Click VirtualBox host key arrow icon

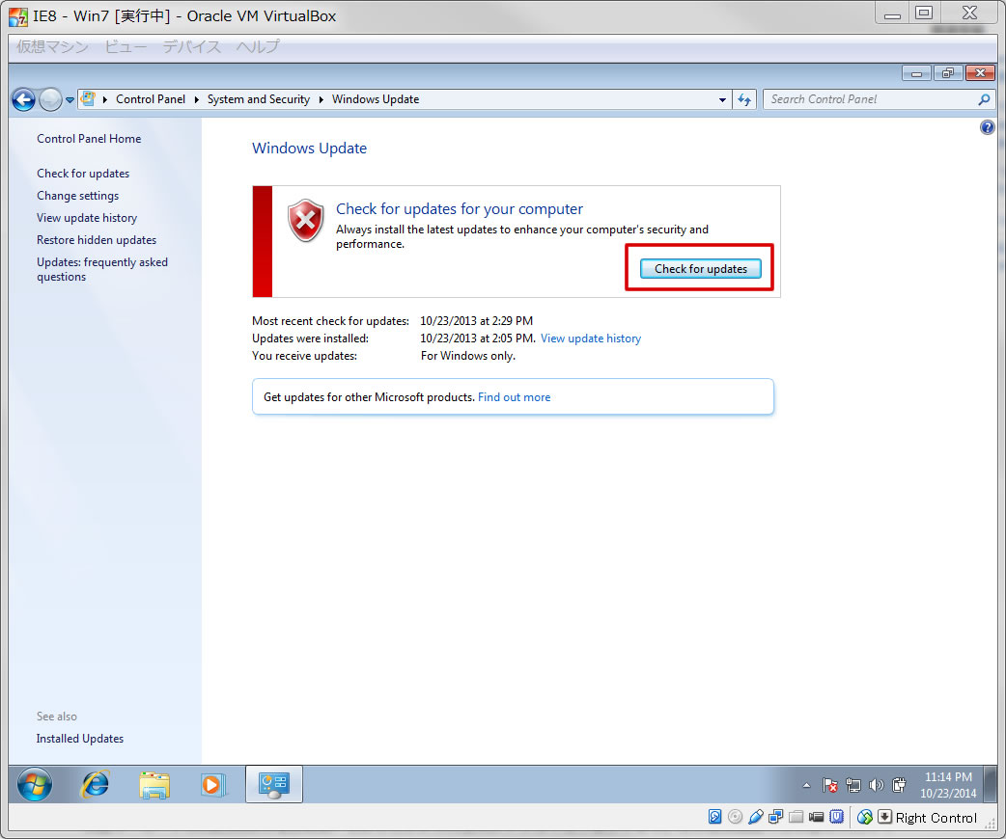pyautogui.click(x=884, y=817)
